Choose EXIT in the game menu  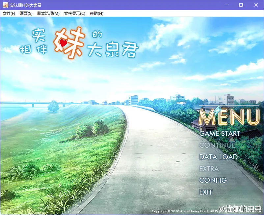coord(206,192)
